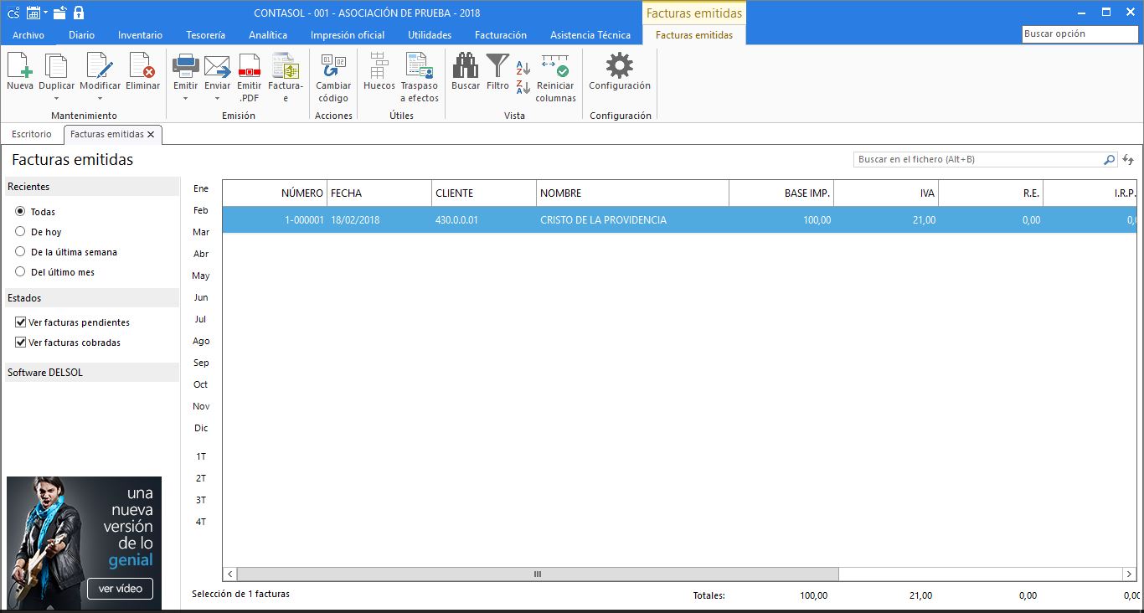Open the Facturación ribbon tab
This screenshot has height=613, width=1144.
[x=501, y=35]
